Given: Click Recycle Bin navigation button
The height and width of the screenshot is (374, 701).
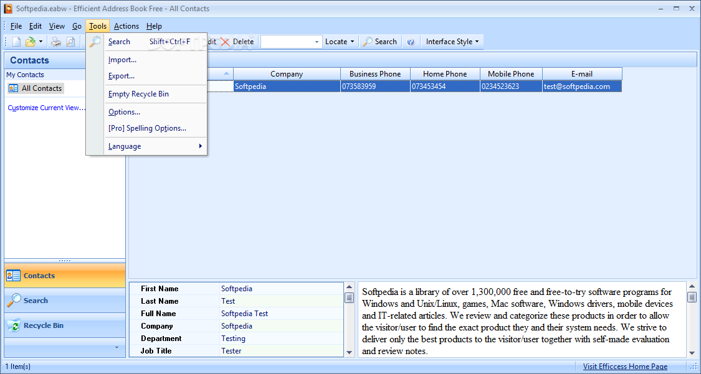Looking at the screenshot, I should tap(65, 325).
